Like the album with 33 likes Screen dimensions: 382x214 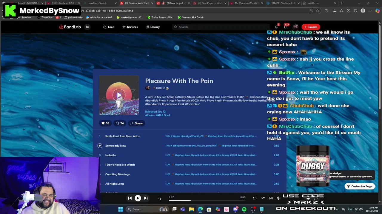(105, 123)
